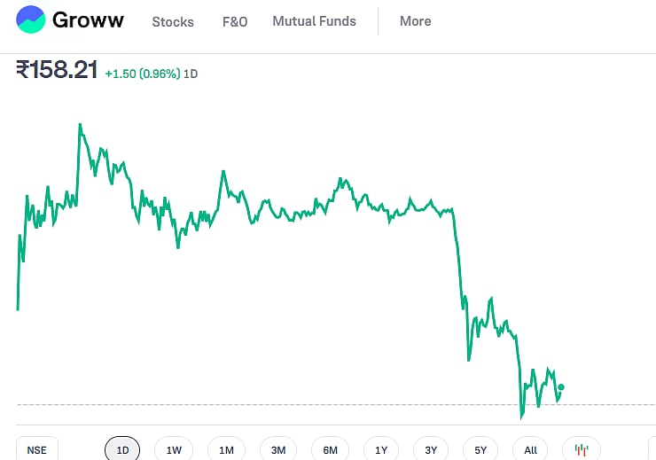Image resolution: width=656 pixels, height=460 pixels.
Task: Show the 1Y price history
Action: coord(380,449)
